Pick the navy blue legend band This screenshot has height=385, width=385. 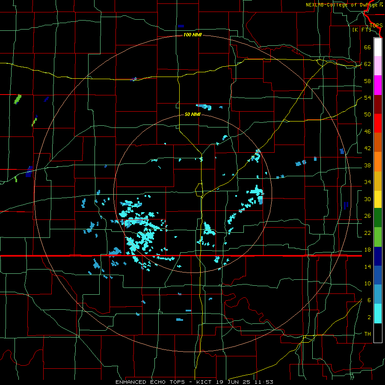click(x=378, y=256)
